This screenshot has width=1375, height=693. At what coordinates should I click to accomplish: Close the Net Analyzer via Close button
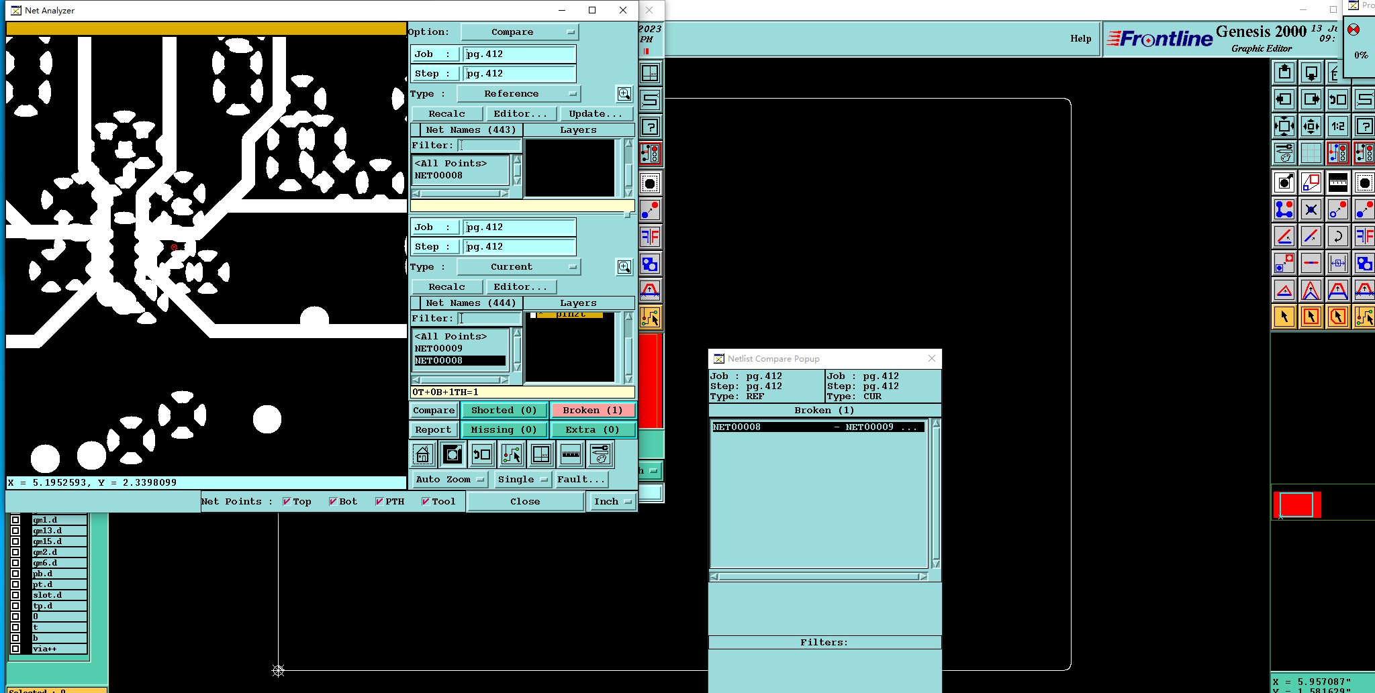[x=525, y=502]
